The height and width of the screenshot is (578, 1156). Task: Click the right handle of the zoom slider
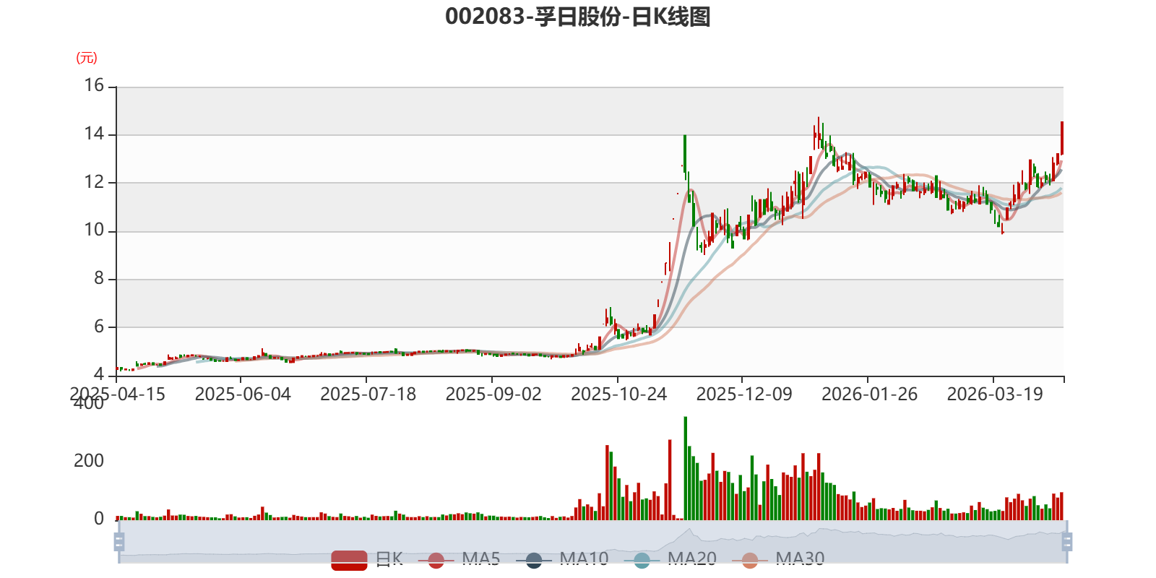(1067, 541)
